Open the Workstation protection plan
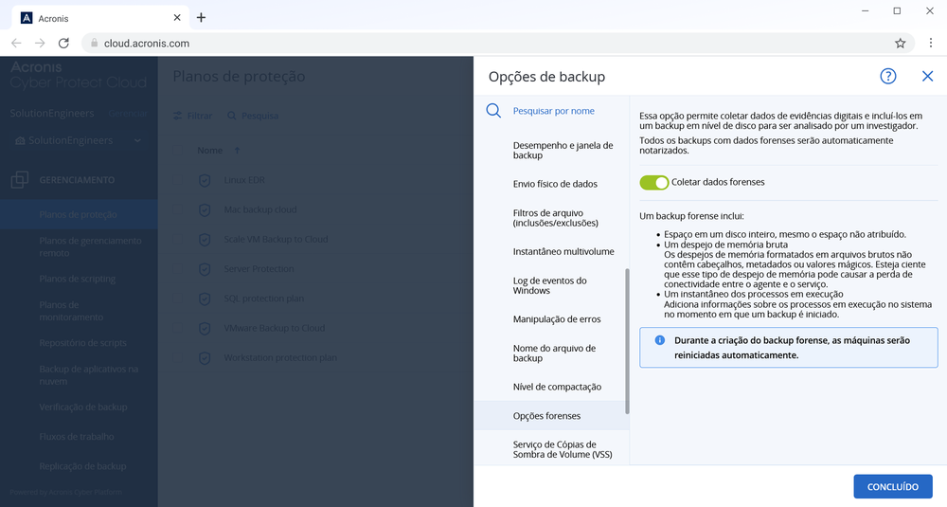Screen dimensions: 947x507 tap(280, 357)
